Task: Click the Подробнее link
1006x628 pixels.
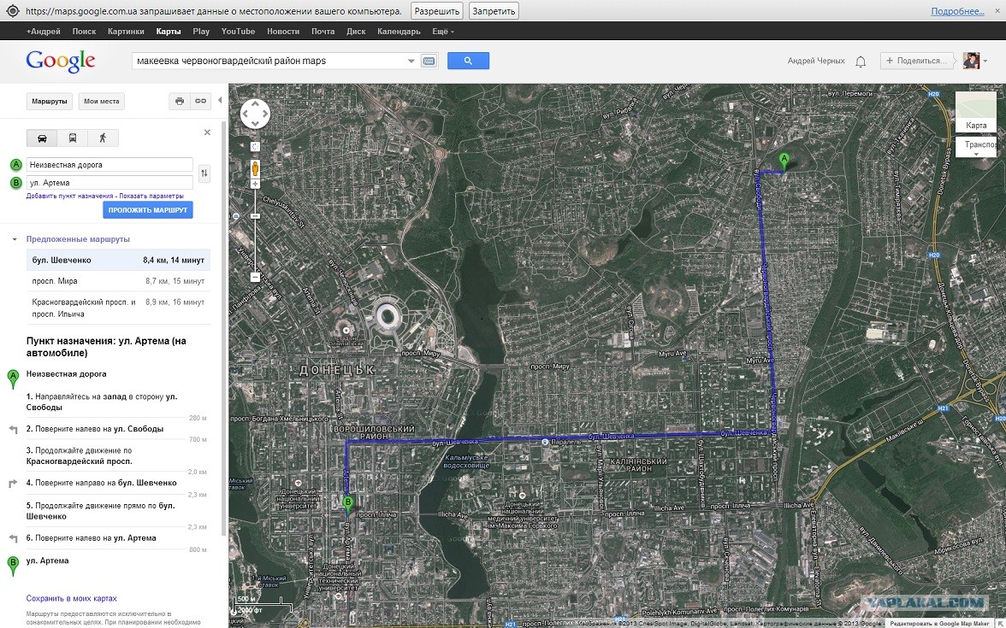Action: coord(958,12)
